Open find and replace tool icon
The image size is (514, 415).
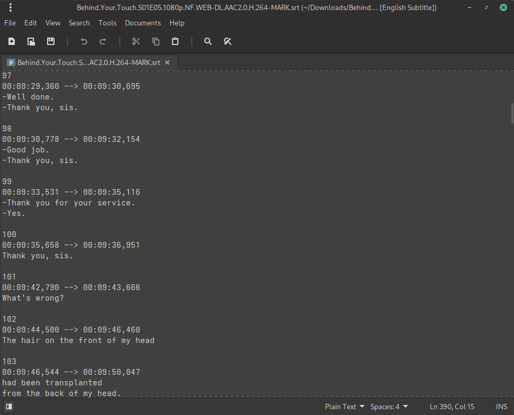click(228, 41)
